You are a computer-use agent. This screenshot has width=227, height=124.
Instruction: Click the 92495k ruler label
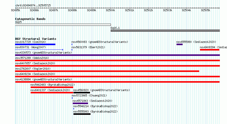coord(16,10)
